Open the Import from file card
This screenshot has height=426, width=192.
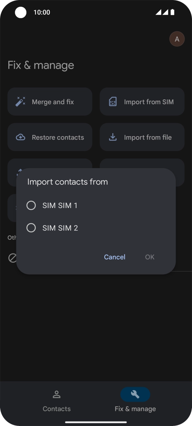tap(142, 137)
